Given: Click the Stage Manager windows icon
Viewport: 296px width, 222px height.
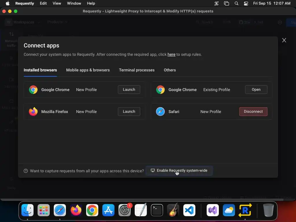Looking at the screenshot, I should pos(226,3).
